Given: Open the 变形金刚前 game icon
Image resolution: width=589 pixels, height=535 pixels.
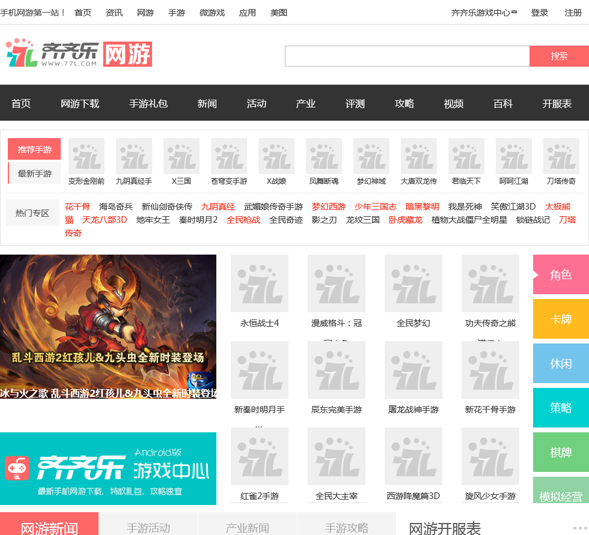Looking at the screenshot, I should (87, 156).
